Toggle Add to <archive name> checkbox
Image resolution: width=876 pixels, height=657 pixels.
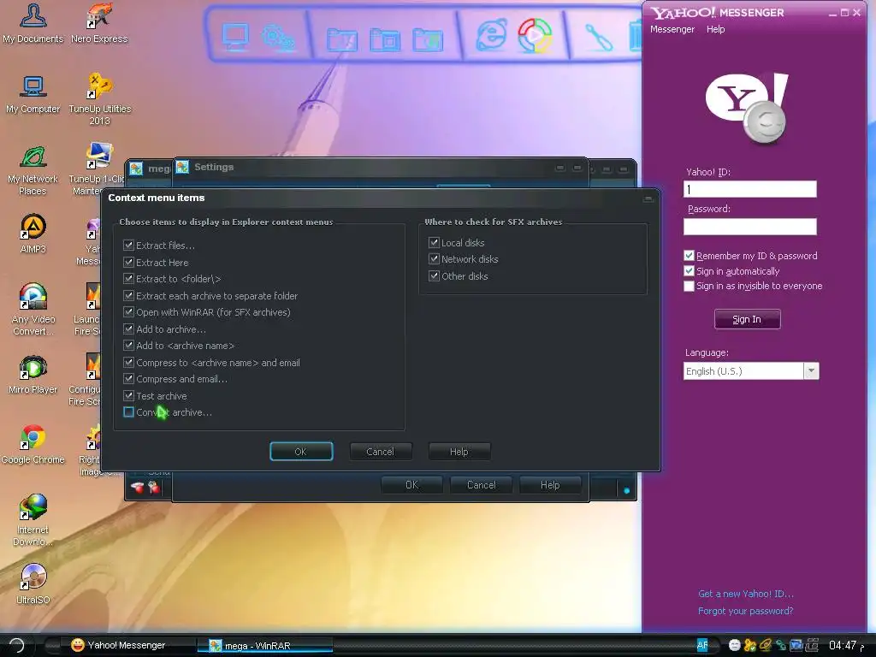[x=128, y=346]
